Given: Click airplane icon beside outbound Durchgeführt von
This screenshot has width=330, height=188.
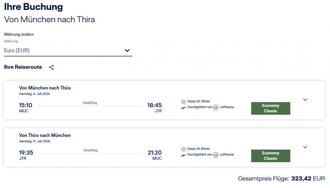Looking at the screenshot, I should (x=183, y=107).
